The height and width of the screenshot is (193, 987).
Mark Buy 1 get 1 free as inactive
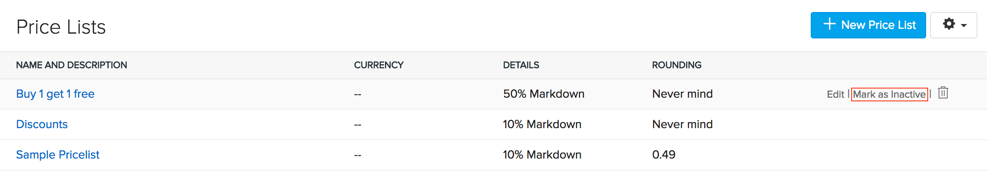click(x=889, y=94)
